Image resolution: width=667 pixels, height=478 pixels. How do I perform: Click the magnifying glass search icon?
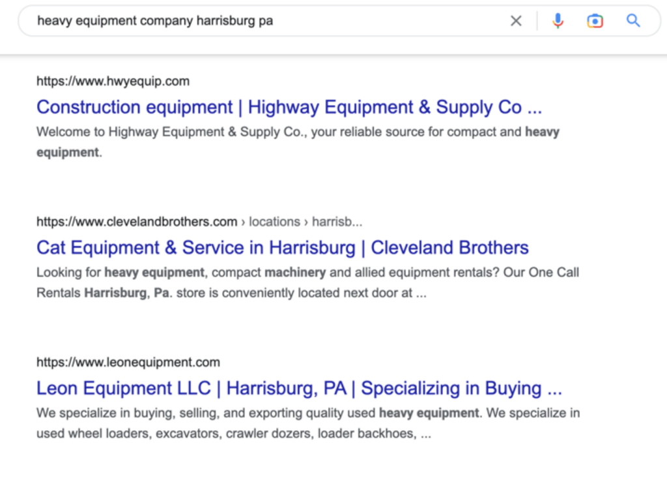[632, 20]
